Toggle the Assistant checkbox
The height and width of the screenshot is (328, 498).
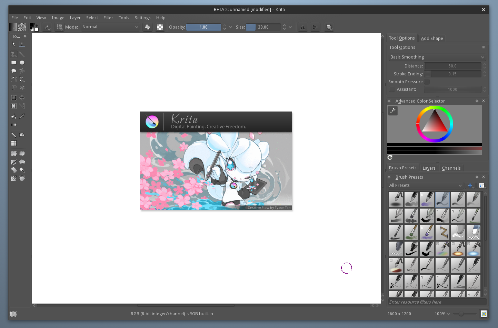pos(392,89)
